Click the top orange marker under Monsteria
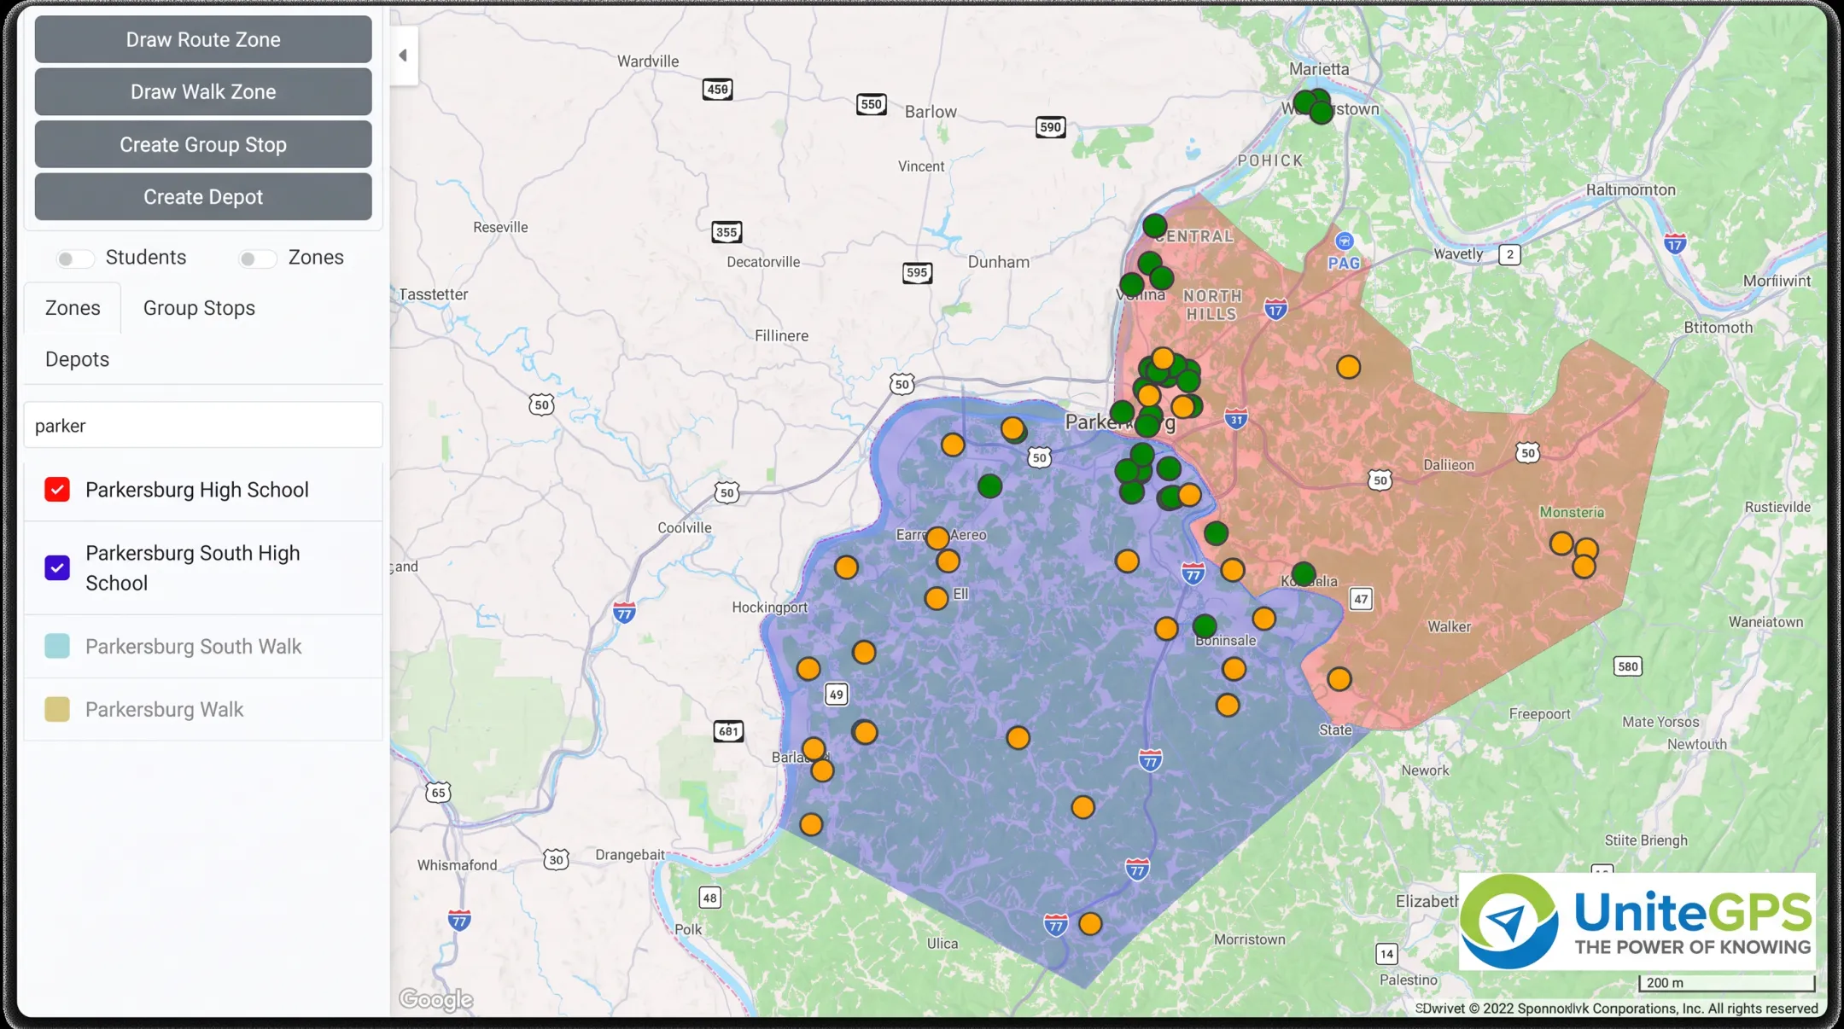1844x1029 pixels. (x=1561, y=543)
